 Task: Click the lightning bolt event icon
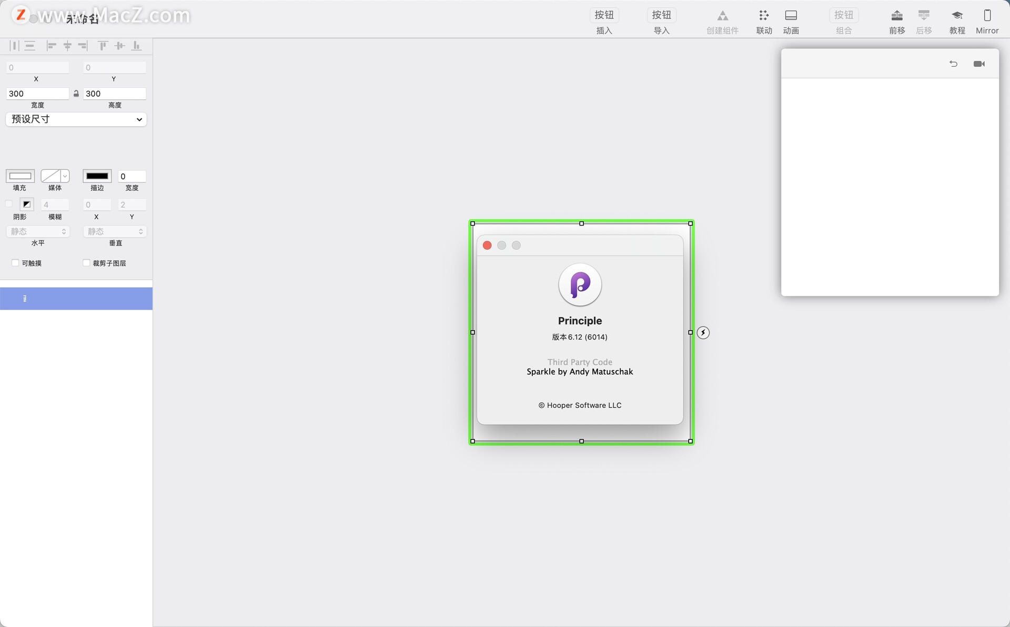(703, 333)
